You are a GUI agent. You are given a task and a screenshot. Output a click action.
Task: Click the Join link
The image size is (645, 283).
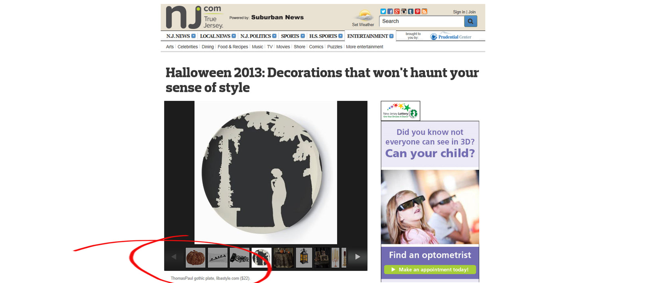[x=472, y=12]
